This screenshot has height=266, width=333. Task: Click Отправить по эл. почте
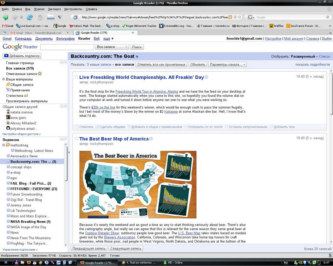[x=203, y=127]
